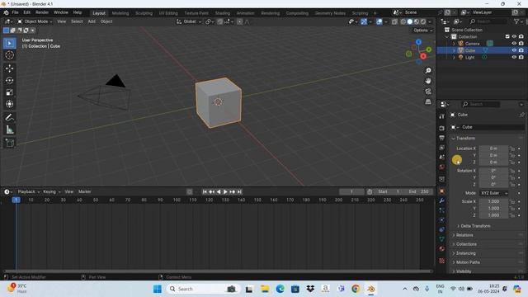Select the Scale tool in the left toolbar
Image resolution: width=528 pixels, height=297 pixels.
coord(9,92)
